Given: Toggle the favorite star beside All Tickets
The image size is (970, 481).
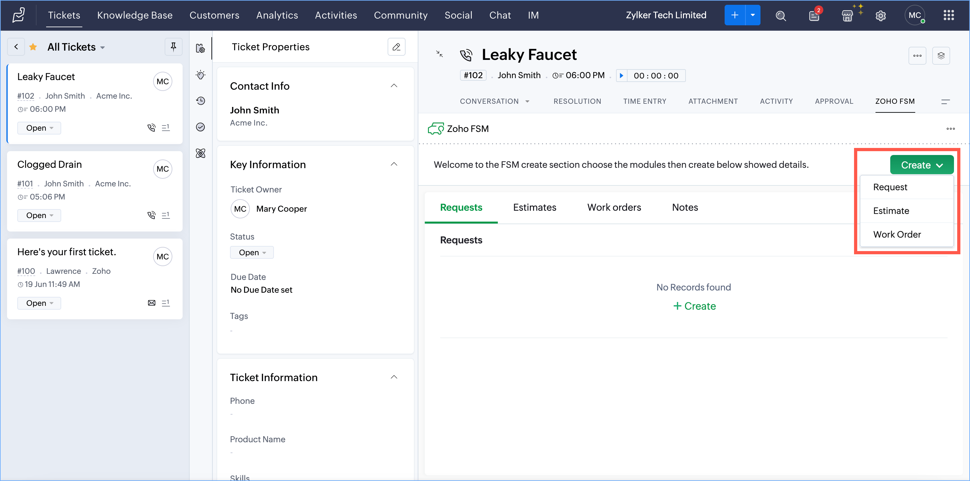Looking at the screenshot, I should point(33,47).
